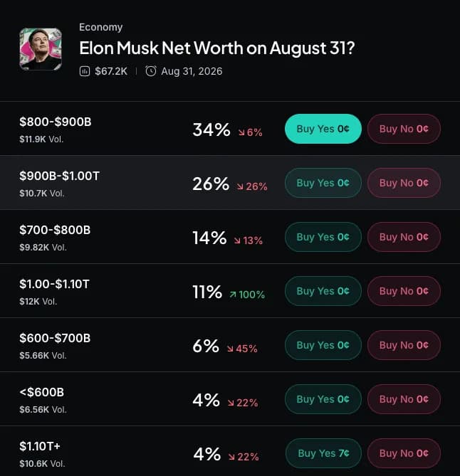
Task: Click the green up-arrow 100% change indicator
Action: 247,295
